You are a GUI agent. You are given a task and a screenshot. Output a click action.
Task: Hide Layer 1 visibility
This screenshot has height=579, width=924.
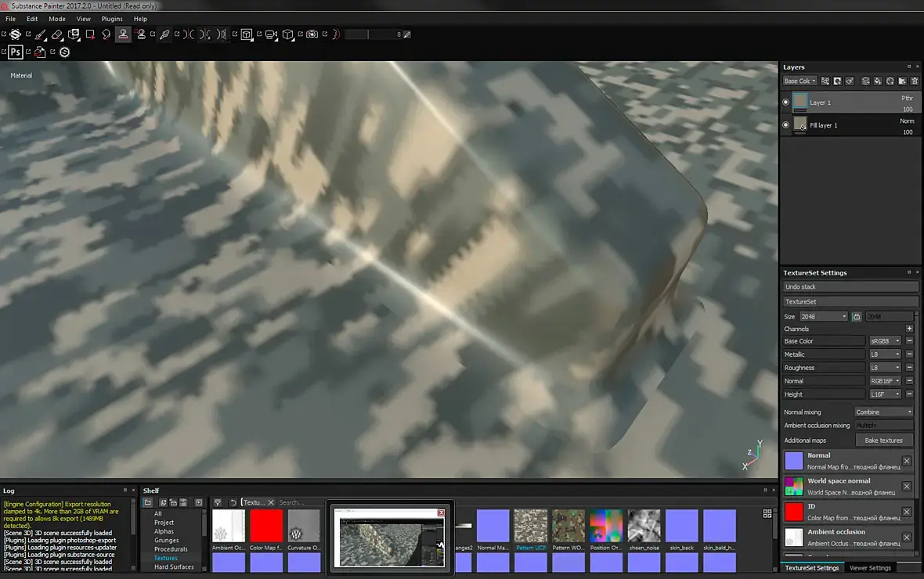click(x=785, y=102)
